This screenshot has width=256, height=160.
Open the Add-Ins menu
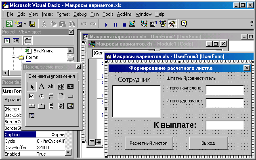click(x=124, y=14)
